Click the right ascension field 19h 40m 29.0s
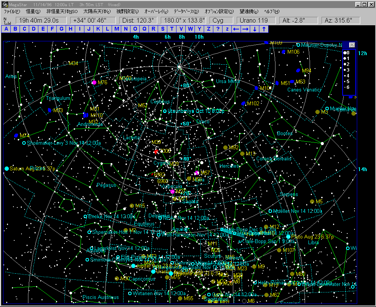Image resolution: width=376 pixels, height=307 pixels. click(41, 21)
